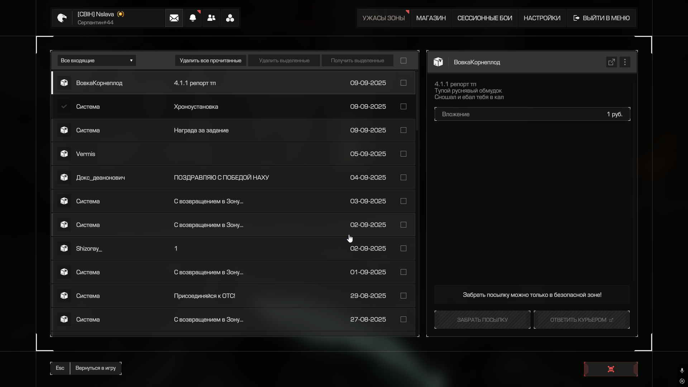Open the friends list icon
The width and height of the screenshot is (688, 387).
211,18
